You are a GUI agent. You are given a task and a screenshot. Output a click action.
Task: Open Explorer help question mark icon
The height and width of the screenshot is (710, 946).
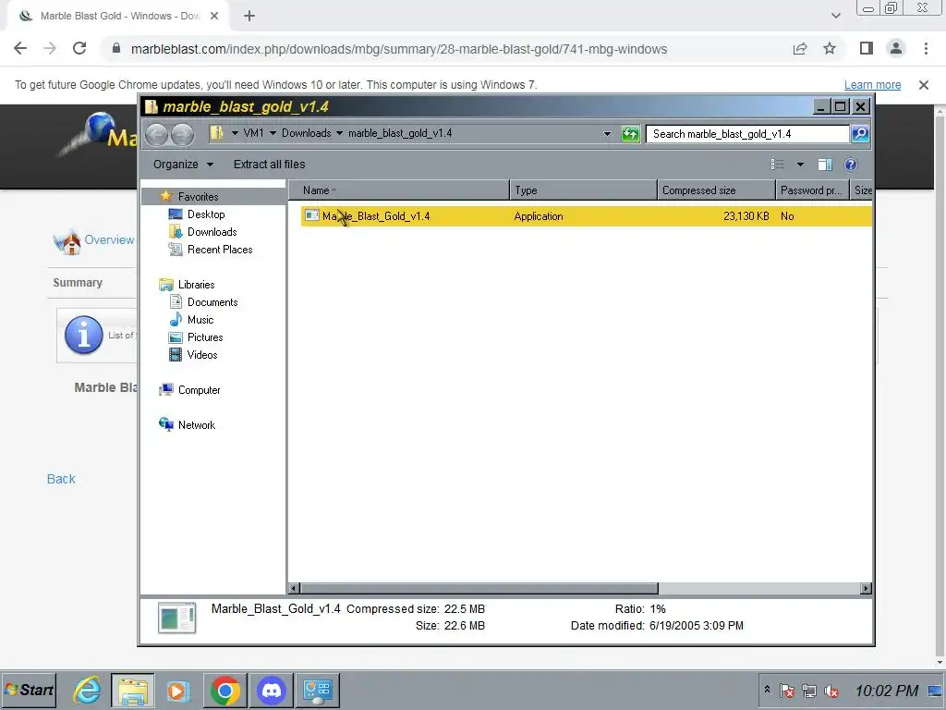tap(851, 165)
